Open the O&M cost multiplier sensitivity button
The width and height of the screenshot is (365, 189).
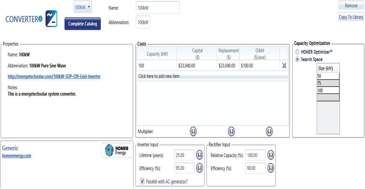click(269, 131)
